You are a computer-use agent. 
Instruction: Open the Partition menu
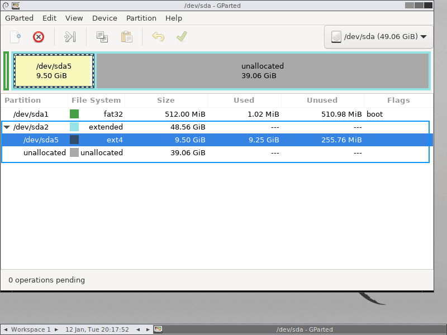(141, 18)
